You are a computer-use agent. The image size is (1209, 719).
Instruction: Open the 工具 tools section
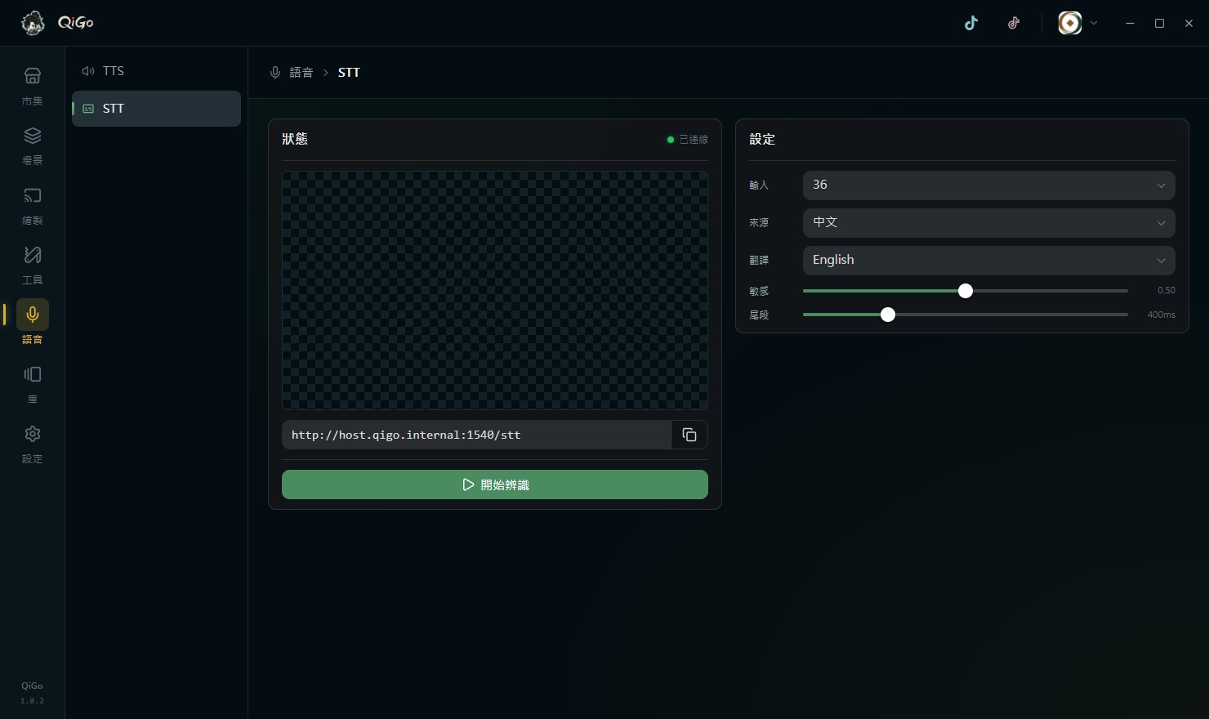point(33,265)
